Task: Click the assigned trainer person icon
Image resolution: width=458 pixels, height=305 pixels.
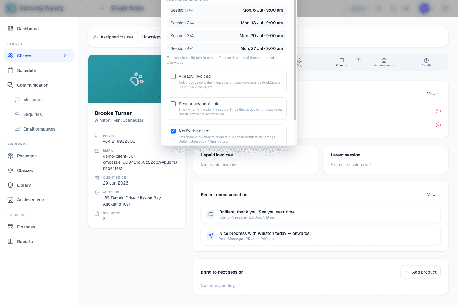Action: [x=96, y=37]
